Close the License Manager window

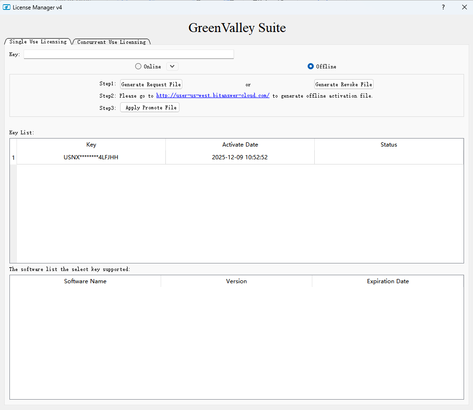[x=464, y=7]
